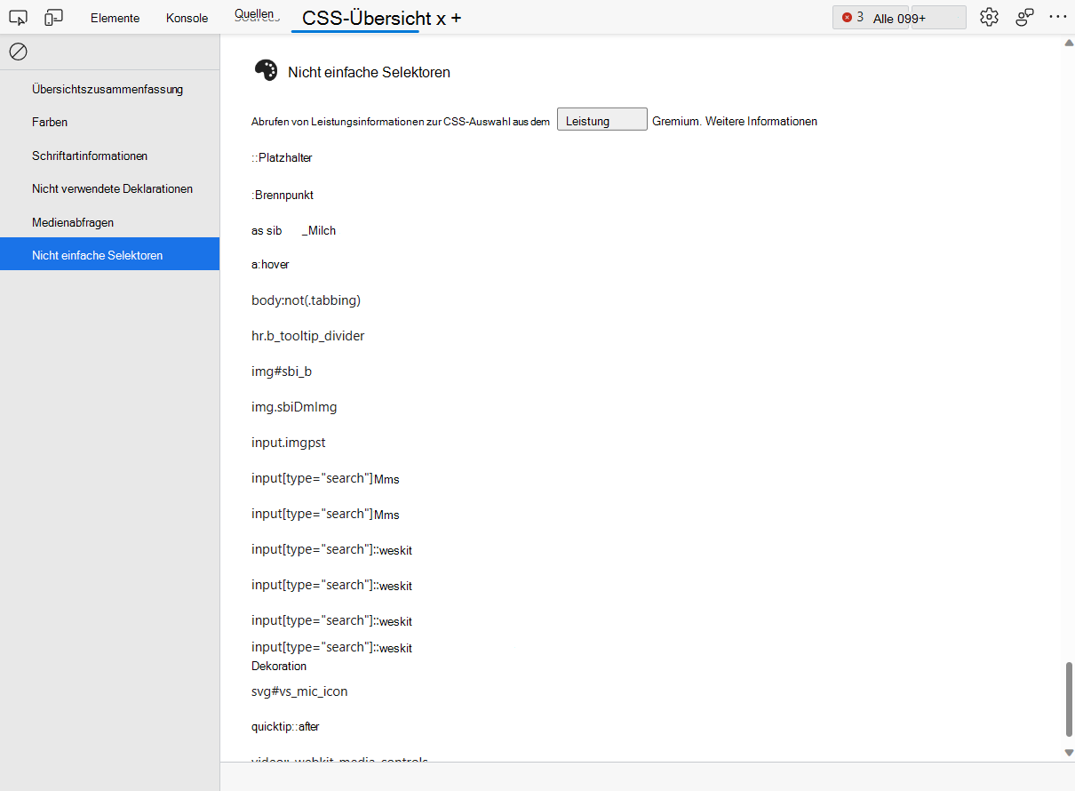Open DevTools settings gear
The width and height of the screenshot is (1075, 791).
989,16
